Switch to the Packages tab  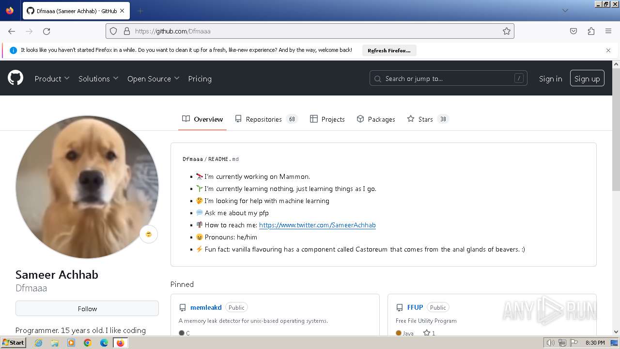pos(376,119)
